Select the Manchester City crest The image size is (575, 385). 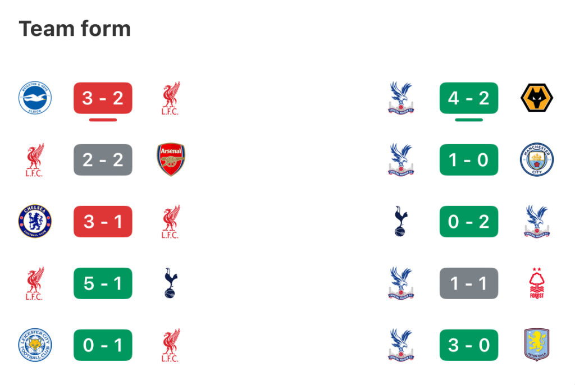click(536, 159)
